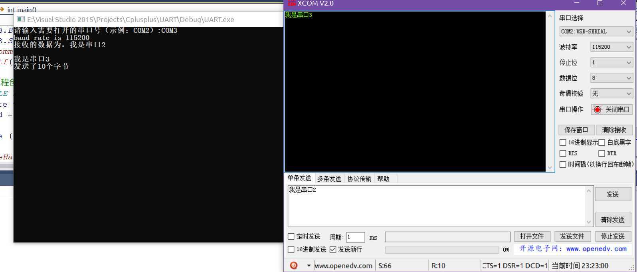Maximize the XCOM V2.0 window
637x272 pixels.
click(x=599, y=3)
